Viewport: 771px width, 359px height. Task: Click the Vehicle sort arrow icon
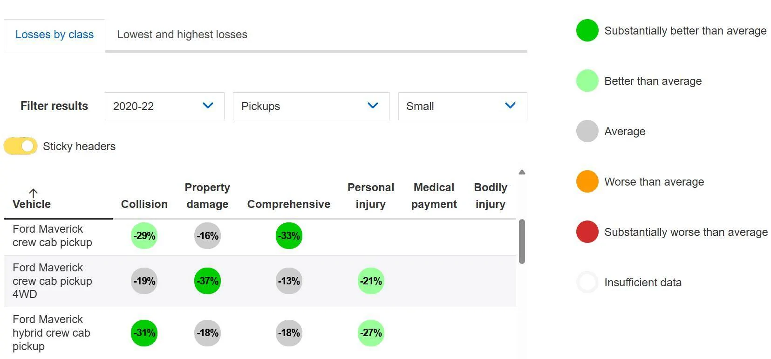coord(33,193)
